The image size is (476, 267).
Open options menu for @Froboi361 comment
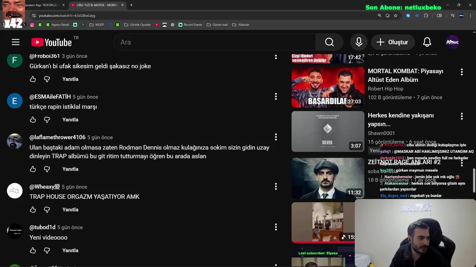coord(276,57)
